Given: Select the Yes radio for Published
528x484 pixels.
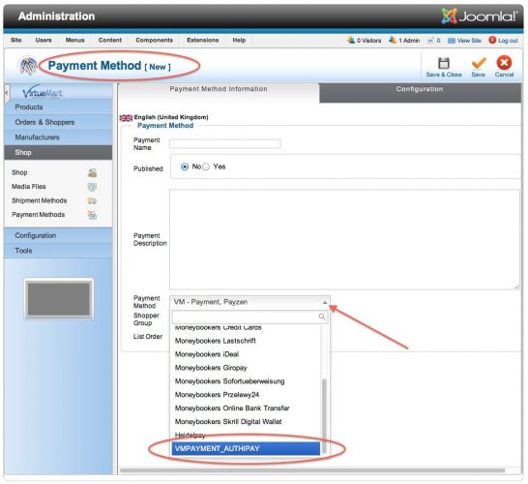Looking at the screenshot, I should (206, 166).
